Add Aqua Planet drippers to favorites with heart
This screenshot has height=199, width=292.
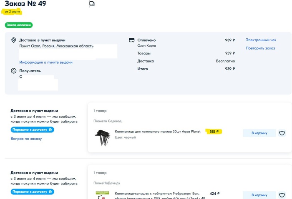coord(282,133)
